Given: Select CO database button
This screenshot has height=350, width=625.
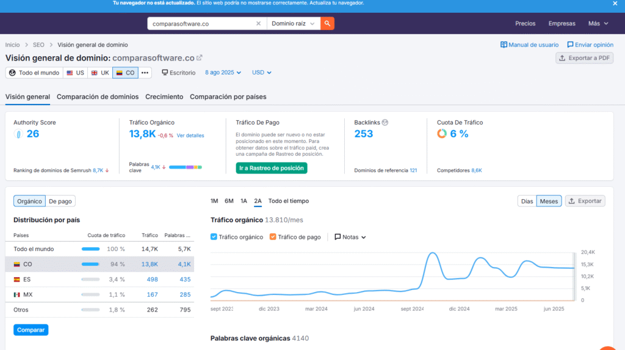Looking at the screenshot, I should coord(125,73).
